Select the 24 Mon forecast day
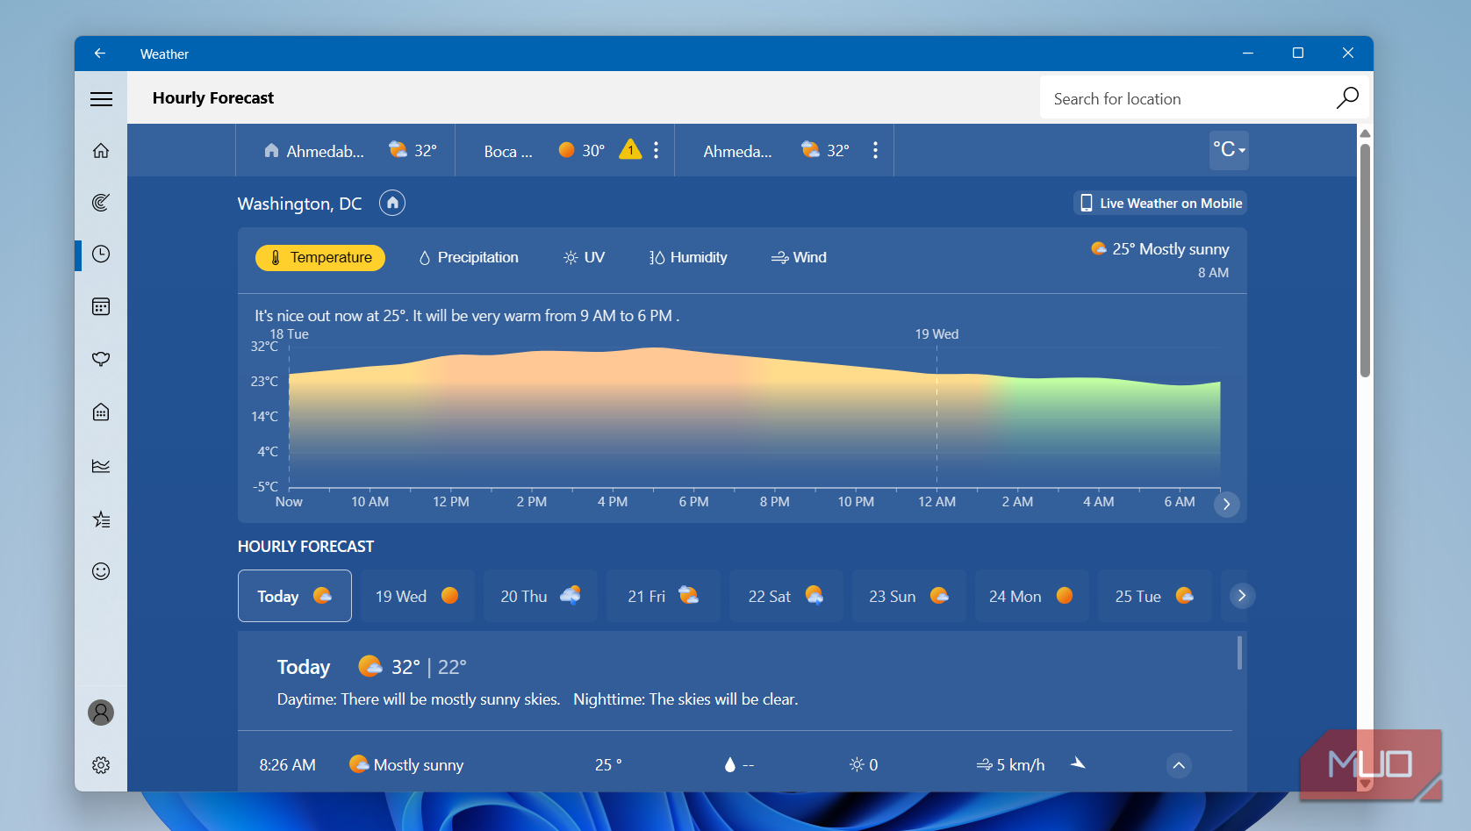The width and height of the screenshot is (1471, 831). click(1032, 596)
